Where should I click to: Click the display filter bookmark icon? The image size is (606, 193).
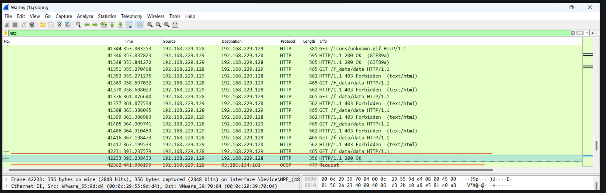point(6,33)
